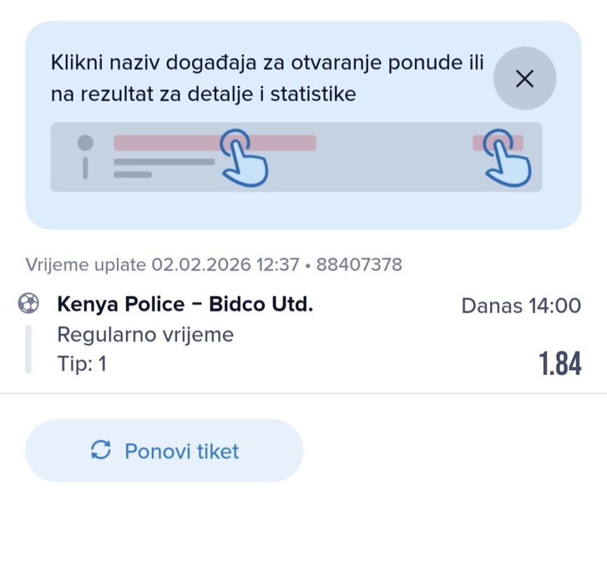Click the Danas 14:00 match time

pyautogui.click(x=520, y=306)
